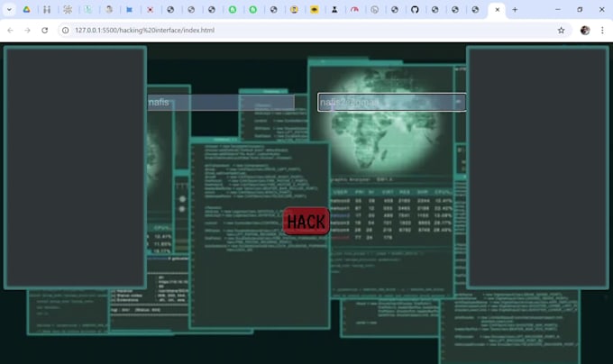This screenshot has width=613, height=364.
Task: Focus the email field containing nafis2@gmail
Action: [392, 103]
